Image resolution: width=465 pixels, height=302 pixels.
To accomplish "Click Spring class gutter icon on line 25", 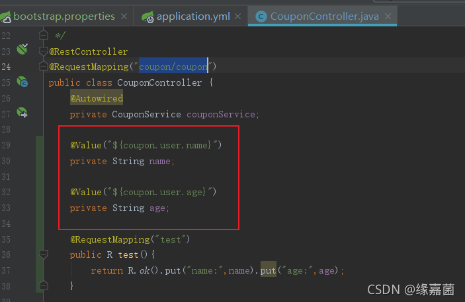I will click(x=22, y=82).
